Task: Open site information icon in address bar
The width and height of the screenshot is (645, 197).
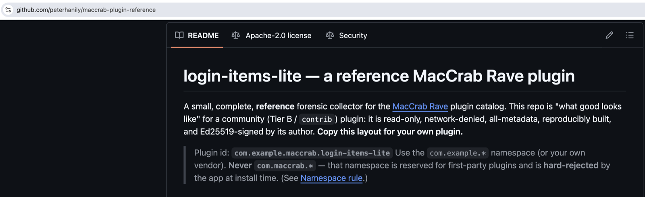Action: click(x=8, y=10)
